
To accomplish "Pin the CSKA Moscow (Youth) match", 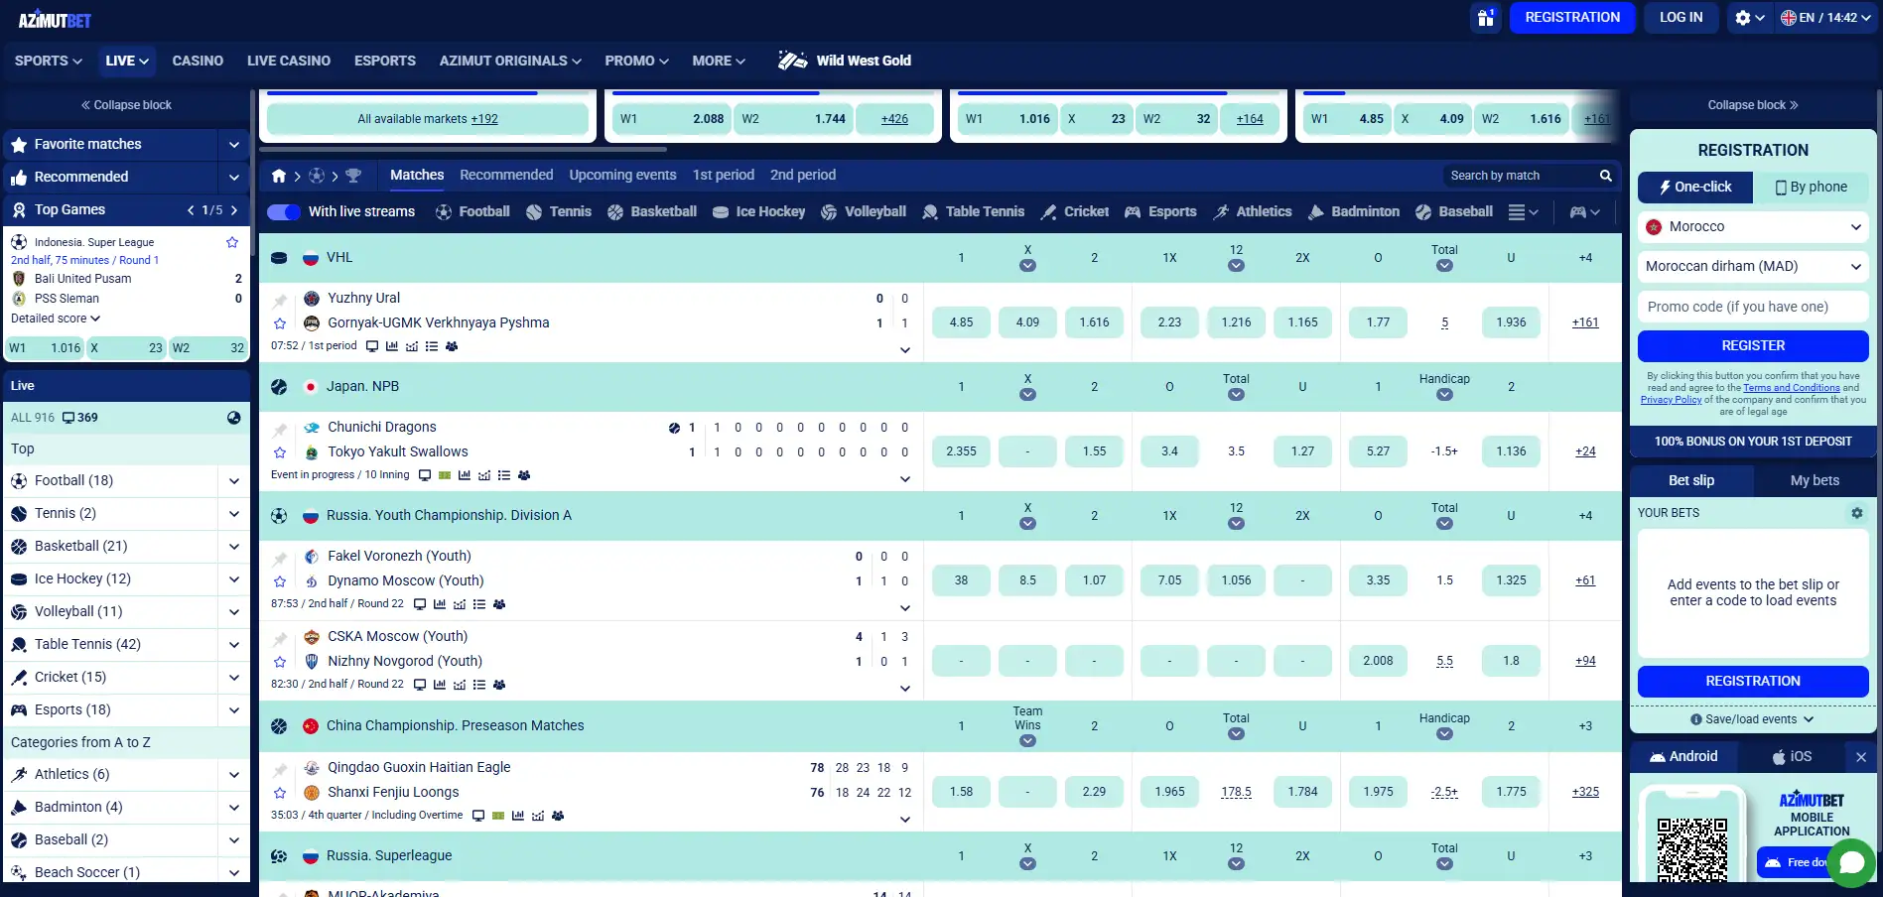I will (280, 638).
